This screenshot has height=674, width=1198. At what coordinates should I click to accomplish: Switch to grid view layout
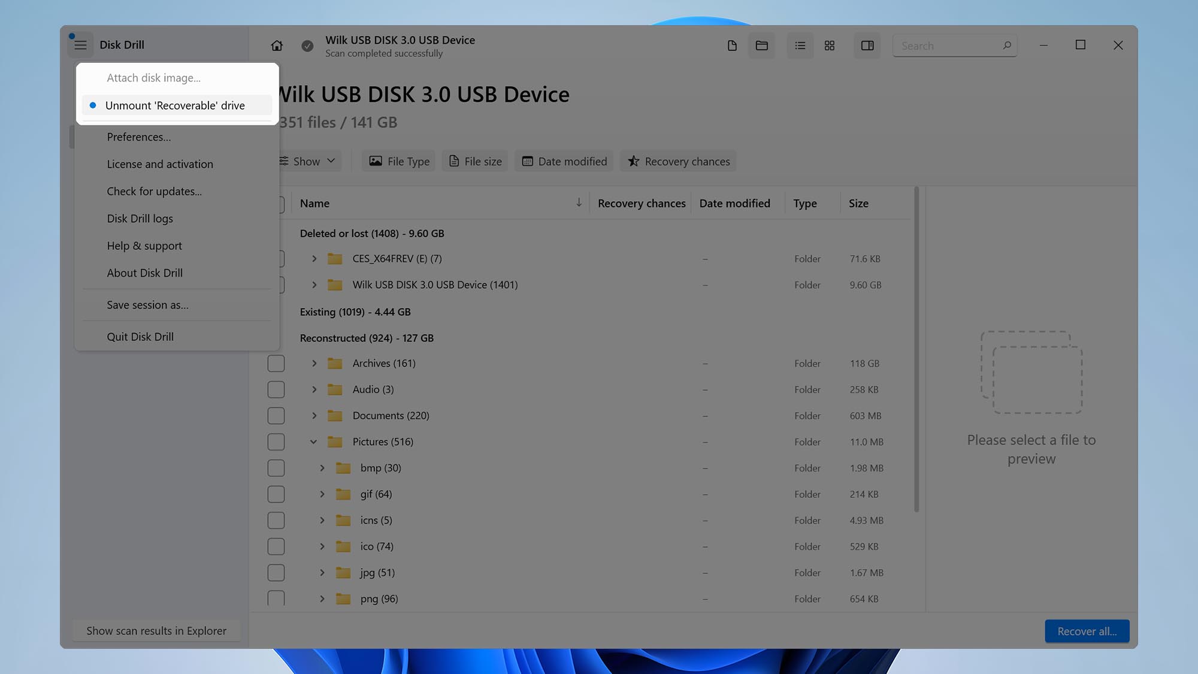(x=830, y=45)
